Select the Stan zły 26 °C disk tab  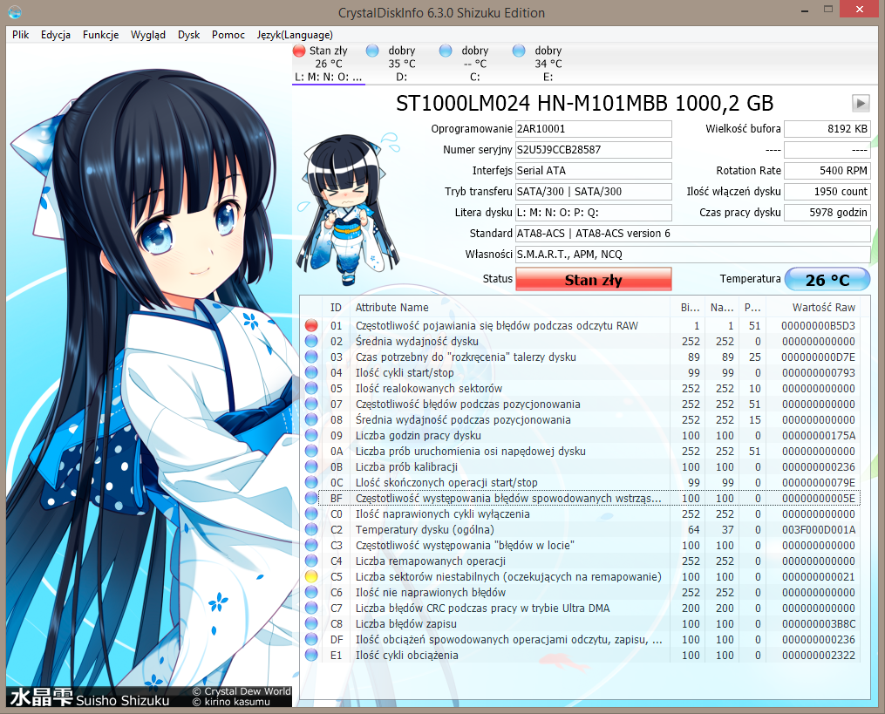point(329,64)
